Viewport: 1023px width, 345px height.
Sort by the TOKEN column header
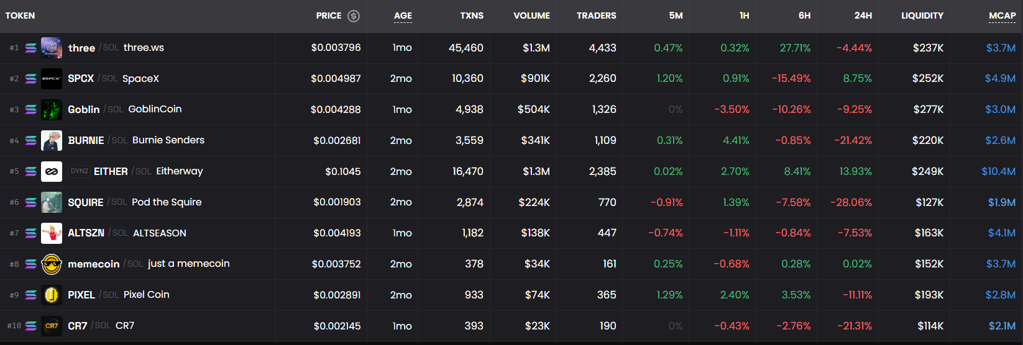click(x=20, y=16)
